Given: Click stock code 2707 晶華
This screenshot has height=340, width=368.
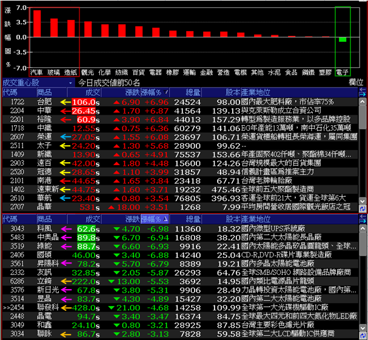Looking at the screenshot, I should 17,207.
